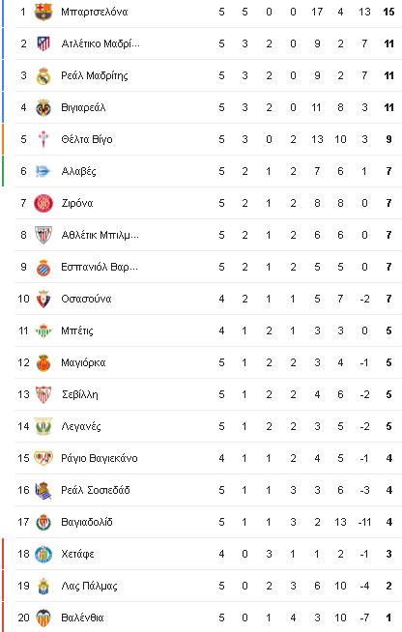402x632 pixels.
Task: Open the Ρεάλ Σοσιεδάδ team link
Action: 96,490
